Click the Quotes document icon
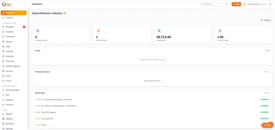 [x=3, y=41]
